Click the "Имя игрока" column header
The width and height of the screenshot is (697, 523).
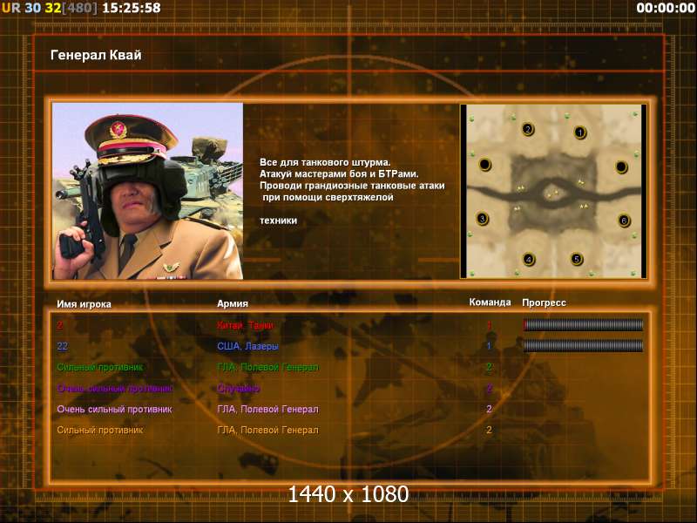(x=84, y=304)
